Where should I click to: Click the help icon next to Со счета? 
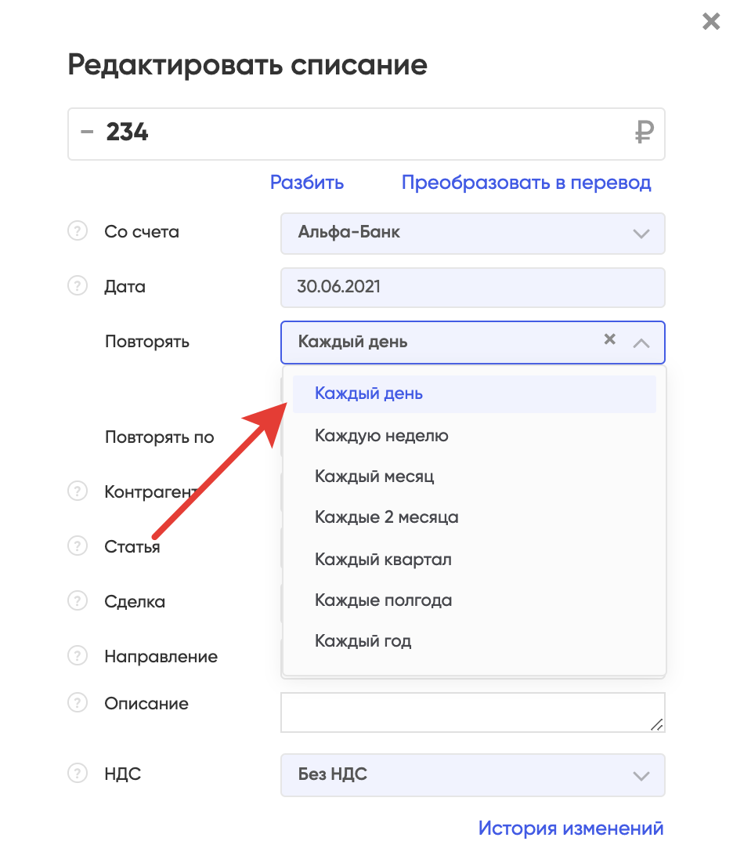click(x=78, y=231)
